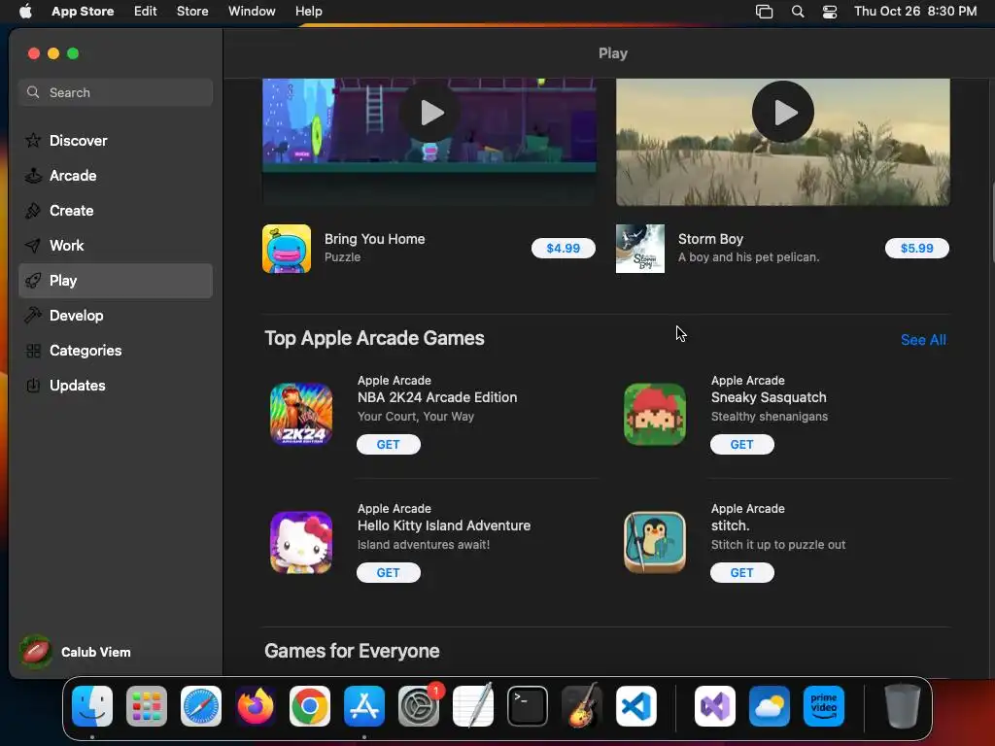Open the Hello Kitty Island Adventure icon
This screenshot has width=995, height=746.
tap(301, 542)
